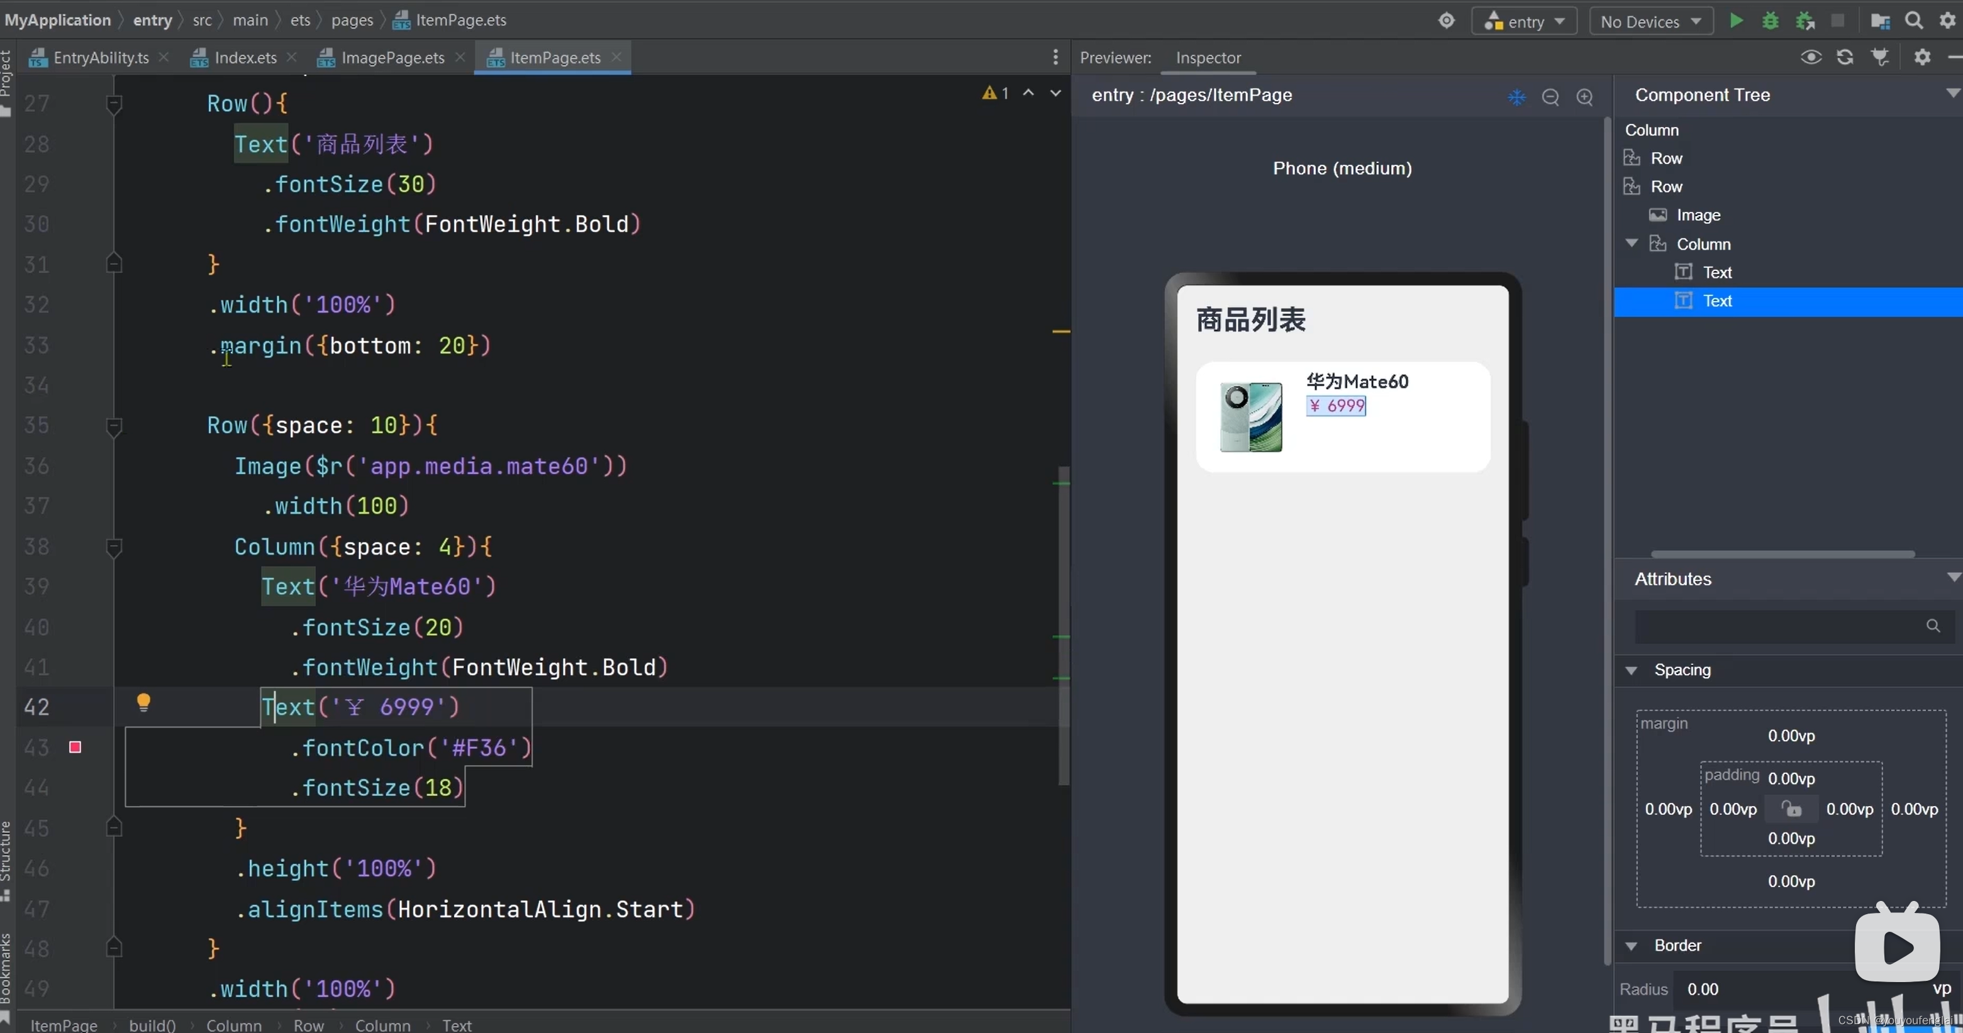Click the add/plus icon near Previewer header
The height and width of the screenshot is (1033, 1963).
tap(1584, 96)
